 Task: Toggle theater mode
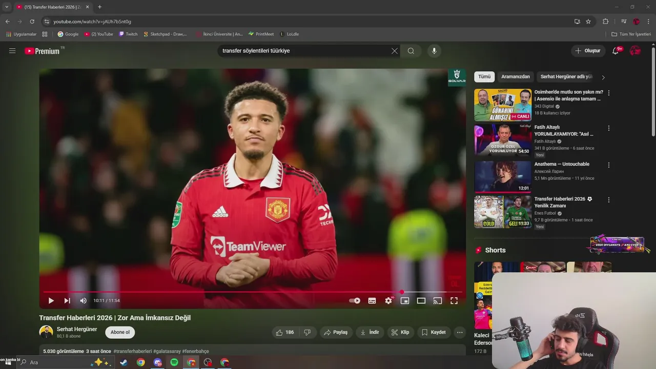point(421,301)
